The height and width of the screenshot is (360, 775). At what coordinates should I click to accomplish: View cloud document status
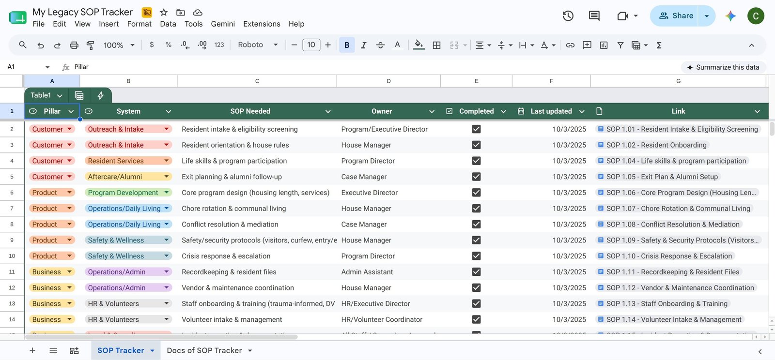(197, 12)
